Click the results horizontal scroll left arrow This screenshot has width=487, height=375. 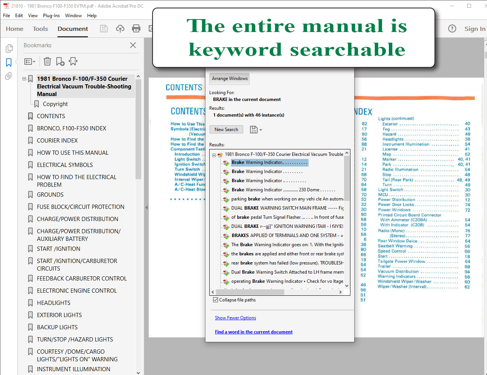click(x=213, y=292)
